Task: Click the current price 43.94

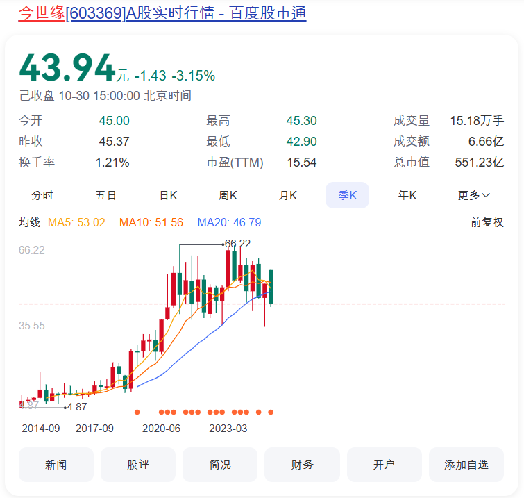Action: [67, 68]
